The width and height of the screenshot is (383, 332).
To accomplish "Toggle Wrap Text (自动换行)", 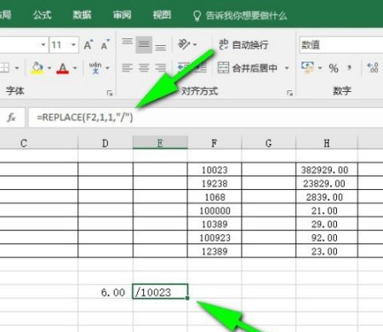I will coord(243,44).
